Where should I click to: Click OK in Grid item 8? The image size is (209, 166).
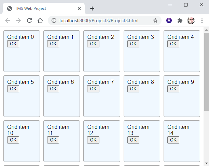coord(133,89)
